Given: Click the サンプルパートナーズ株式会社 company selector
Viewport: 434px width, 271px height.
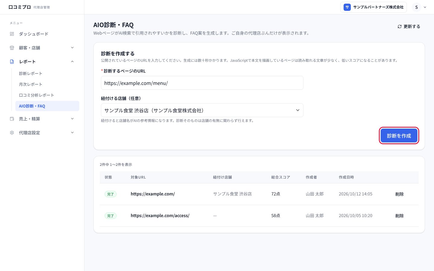Looking at the screenshot, I should (x=373, y=7).
